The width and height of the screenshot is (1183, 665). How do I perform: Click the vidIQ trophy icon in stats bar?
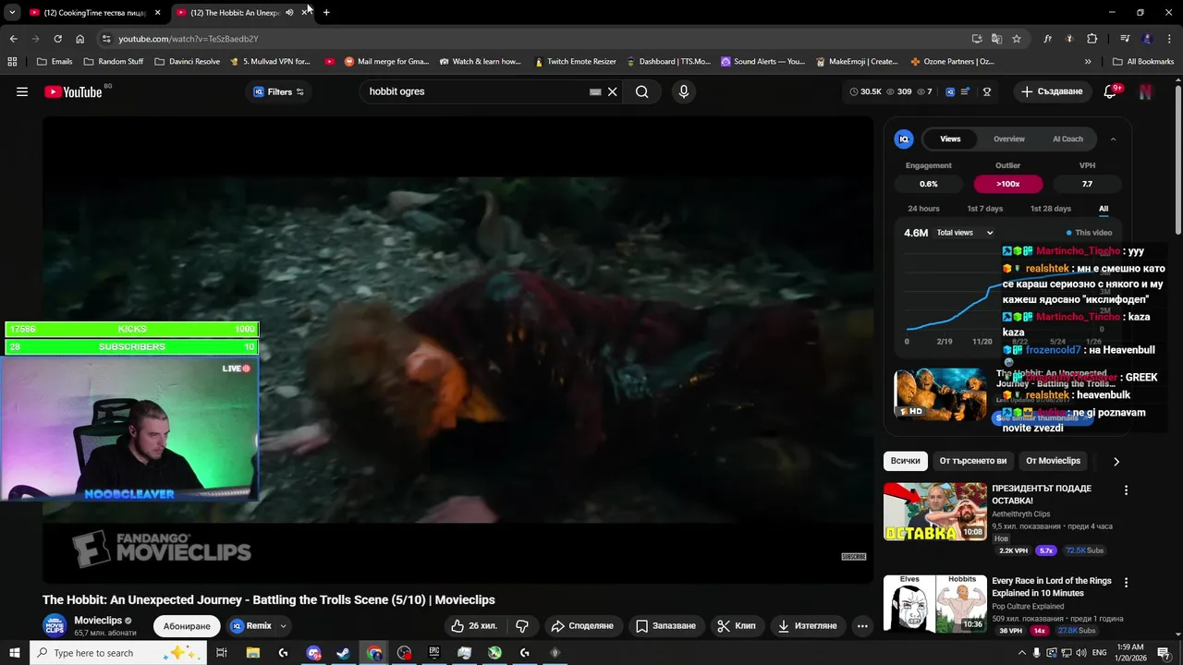click(987, 91)
